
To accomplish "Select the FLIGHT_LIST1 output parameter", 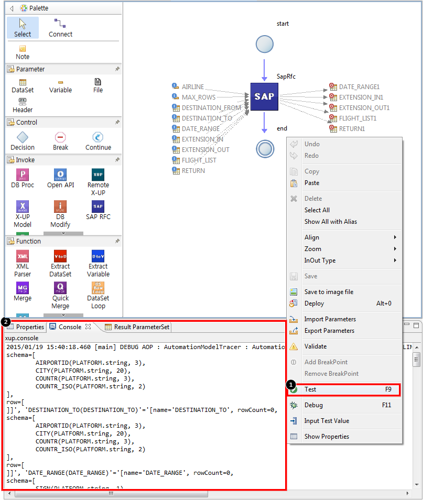I will [353, 118].
